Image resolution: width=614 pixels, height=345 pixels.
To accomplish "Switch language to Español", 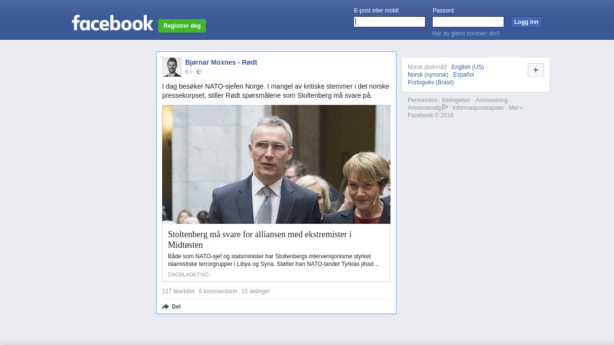I will pos(463,75).
